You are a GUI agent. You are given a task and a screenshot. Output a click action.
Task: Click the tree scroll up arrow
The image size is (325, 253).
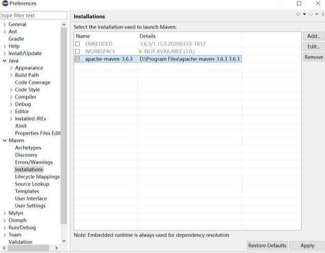(64, 25)
